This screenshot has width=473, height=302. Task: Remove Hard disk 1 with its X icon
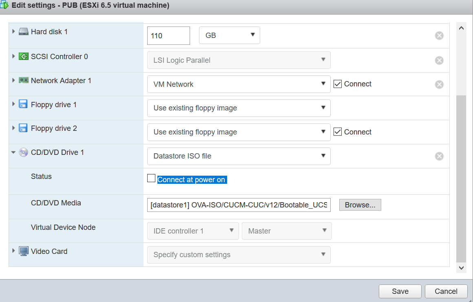[439, 36]
